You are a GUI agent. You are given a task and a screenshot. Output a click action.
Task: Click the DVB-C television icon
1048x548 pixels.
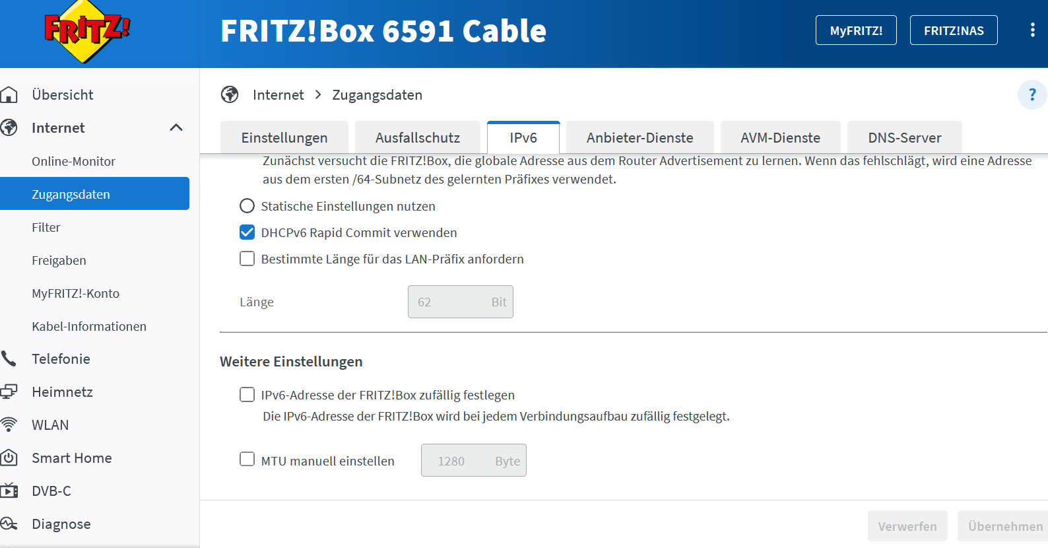point(9,491)
